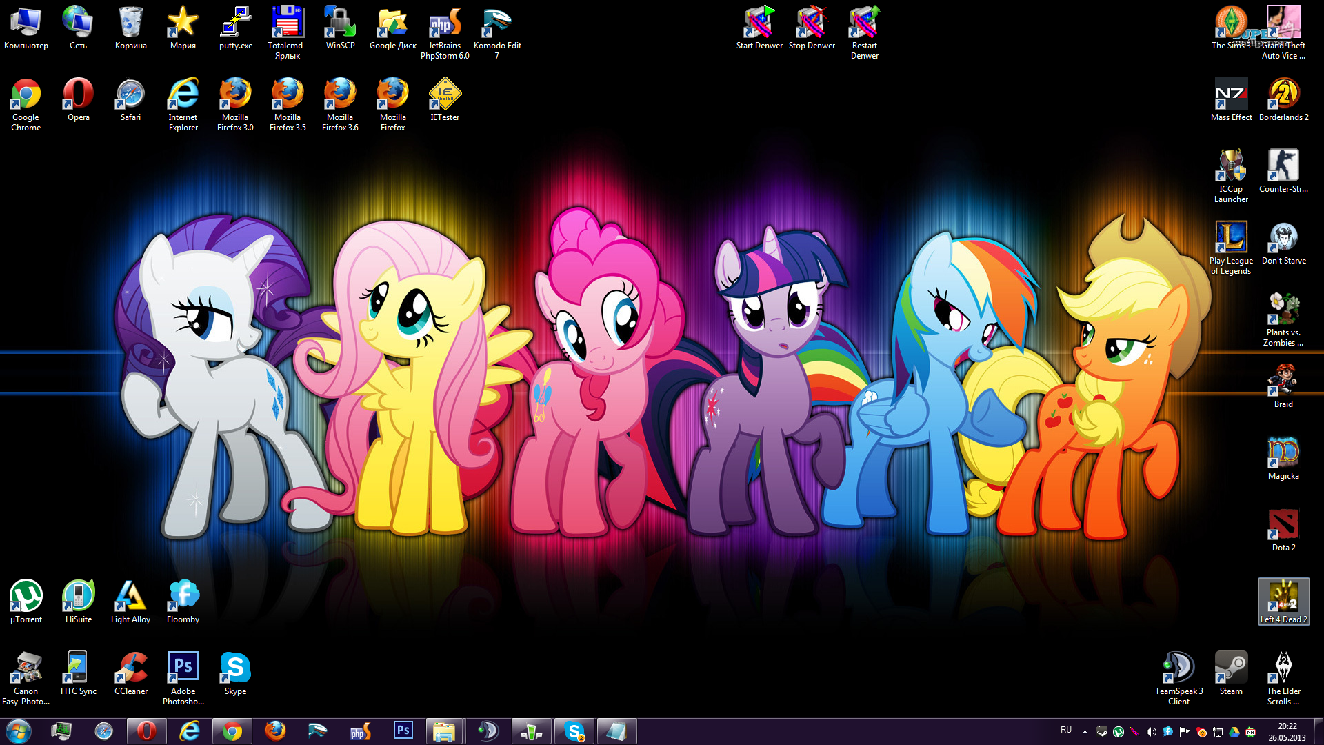The image size is (1324, 745).
Task: Open HiSuite desktop icon
Action: tap(78, 602)
